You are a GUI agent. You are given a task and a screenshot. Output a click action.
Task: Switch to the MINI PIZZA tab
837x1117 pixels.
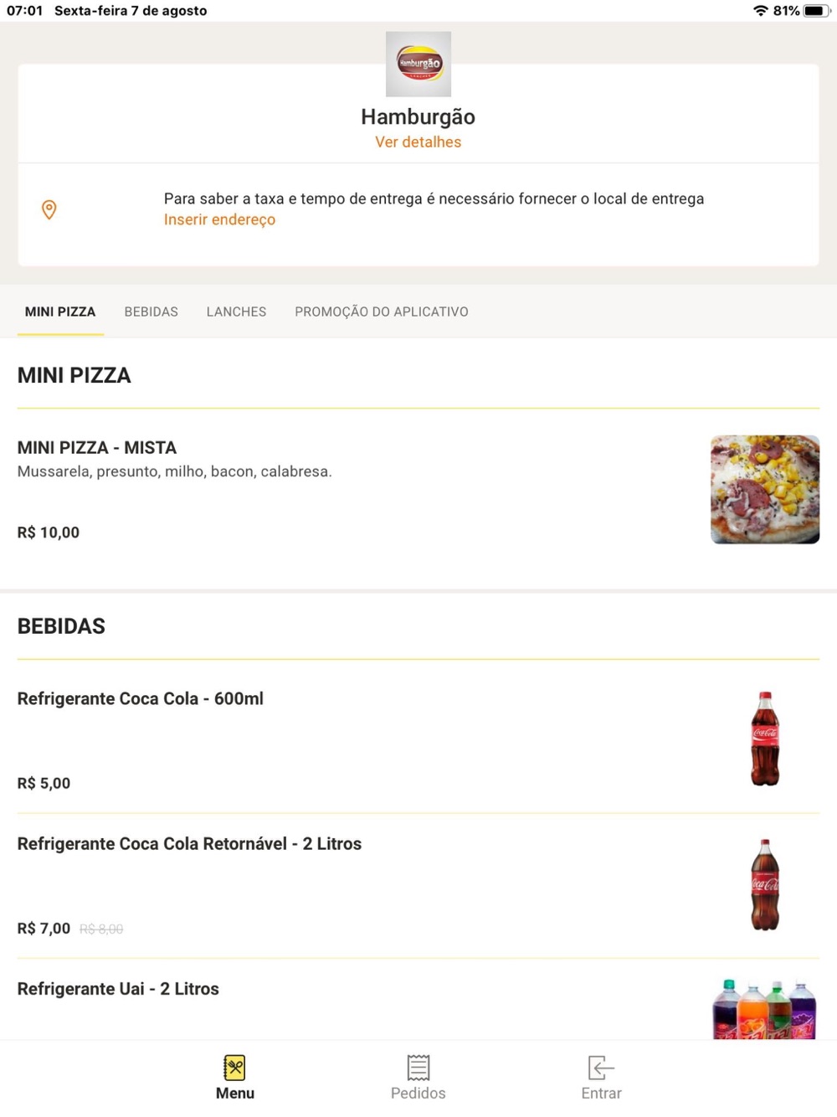60,311
